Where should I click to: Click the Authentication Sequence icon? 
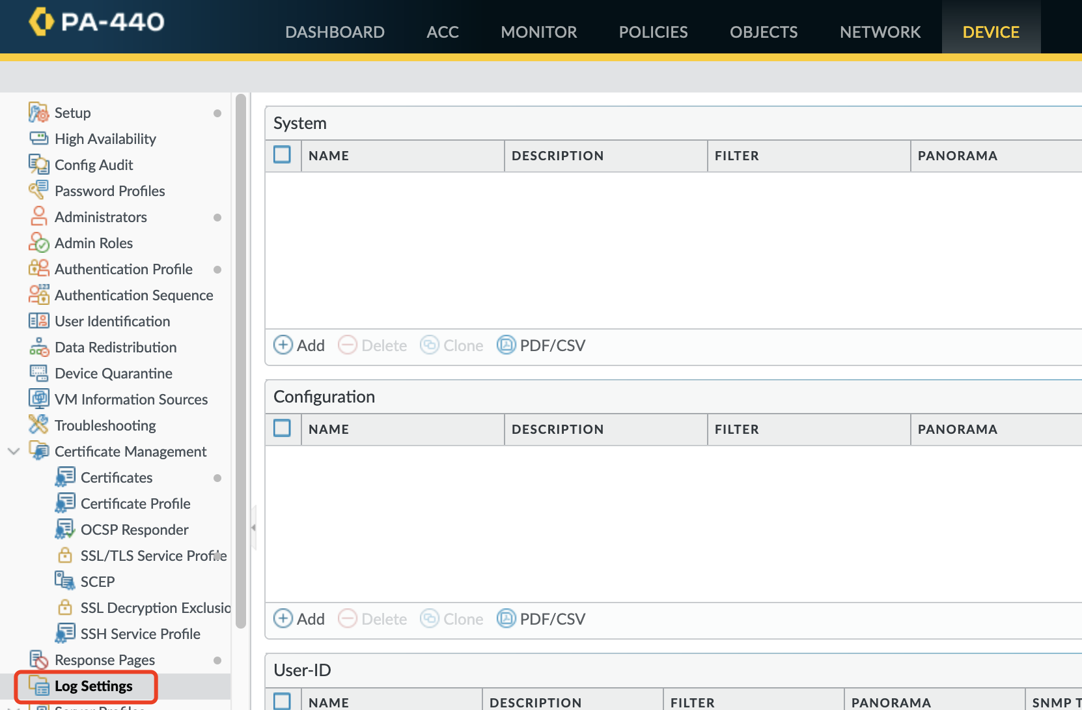coord(38,295)
